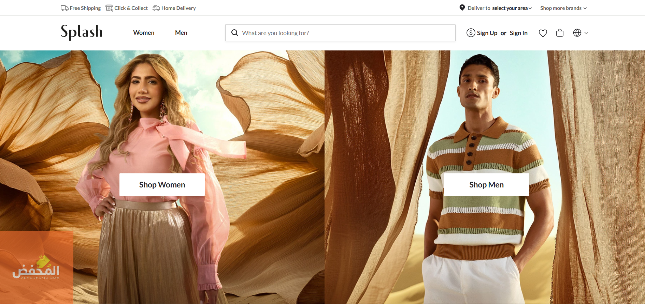
Task: Focus the 'What are you looking for?' field
Action: pyautogui.click(x=345, y=33)
